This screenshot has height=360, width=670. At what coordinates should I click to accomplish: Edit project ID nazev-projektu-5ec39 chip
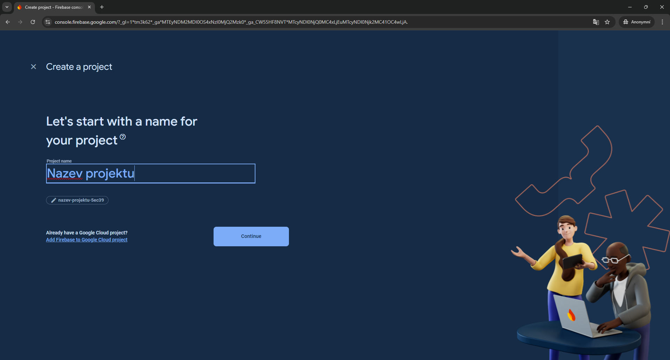[x=77, y=200]
